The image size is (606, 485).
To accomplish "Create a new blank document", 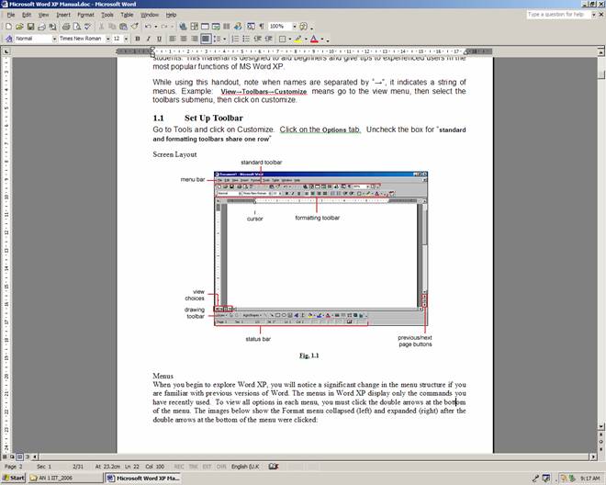I will (8, 27).
